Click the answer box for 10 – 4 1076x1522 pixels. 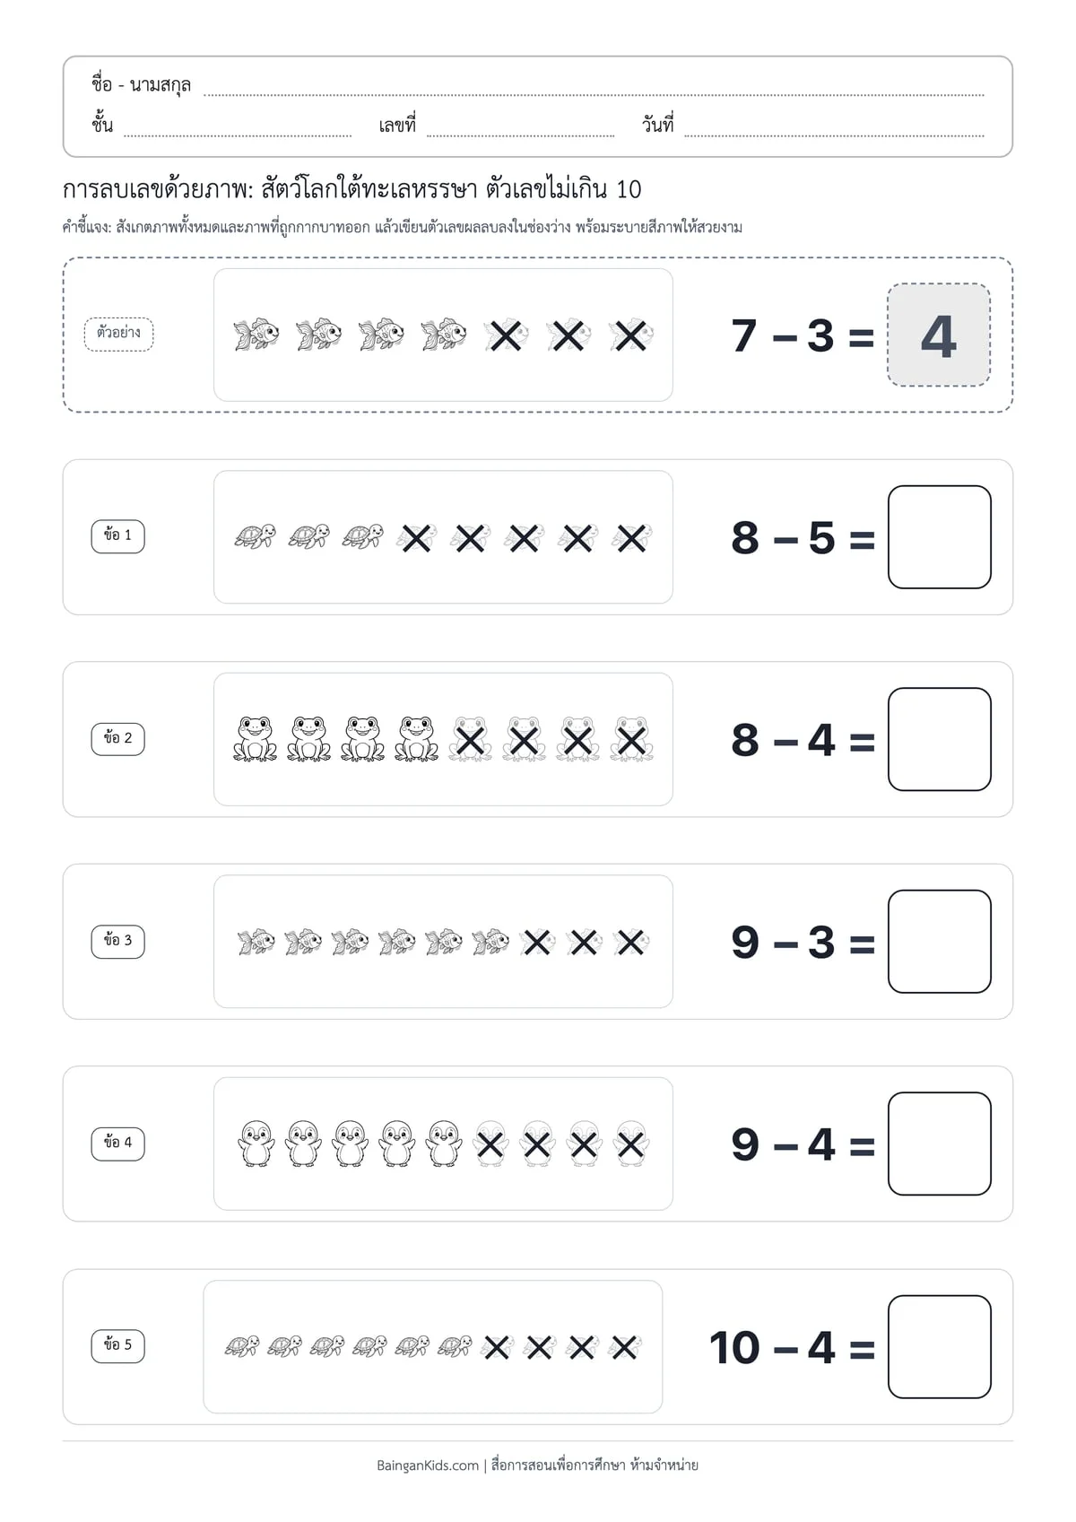939,1346
